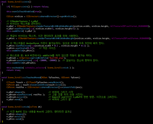This screenshot has width=153, height=124.
Task: Click 'getWinSize()' in the CGSize winSize line
Action: click(68, 17)
